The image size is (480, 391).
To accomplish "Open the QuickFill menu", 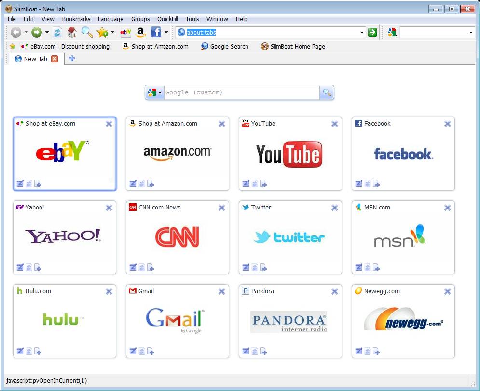I will [167, 19].
